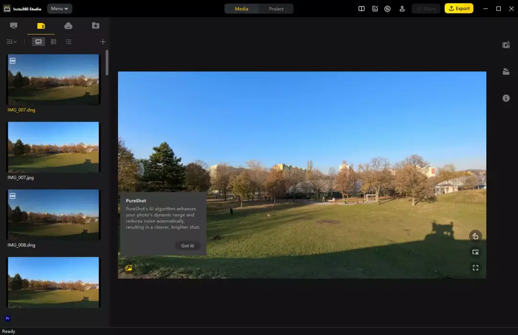
Task: Click the icon above the fullscreen button
Action: pos(475,252)
